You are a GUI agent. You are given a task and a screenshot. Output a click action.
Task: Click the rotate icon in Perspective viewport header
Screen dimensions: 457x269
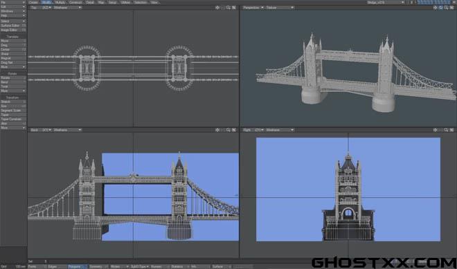coord(440,8)
